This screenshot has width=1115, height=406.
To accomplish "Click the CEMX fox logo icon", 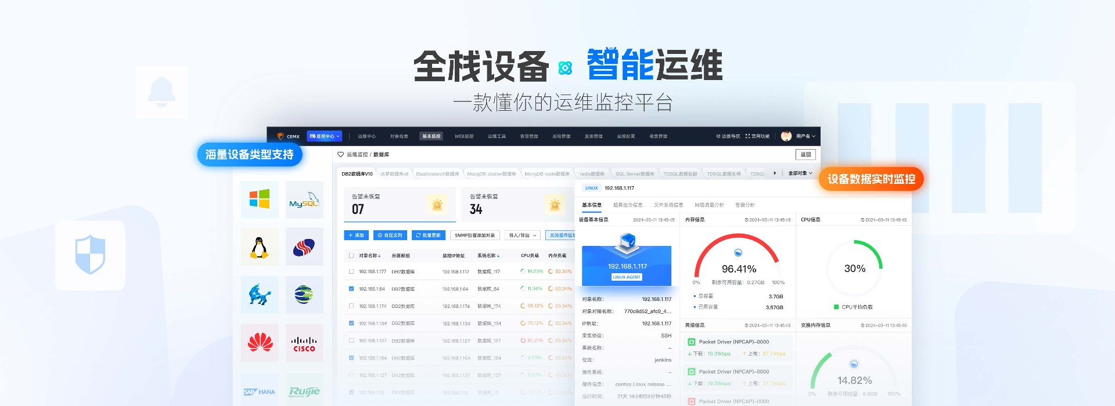I will click(x=280, y=136).
